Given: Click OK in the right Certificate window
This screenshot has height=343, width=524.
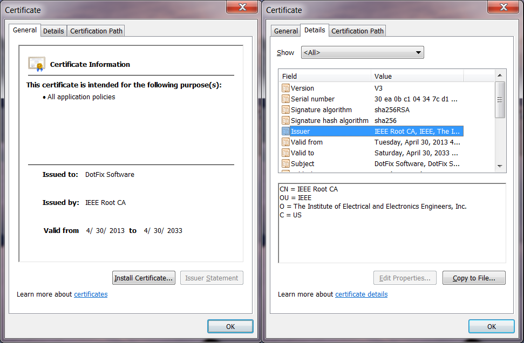Looking at the screenshot, I should coord(491,326).
